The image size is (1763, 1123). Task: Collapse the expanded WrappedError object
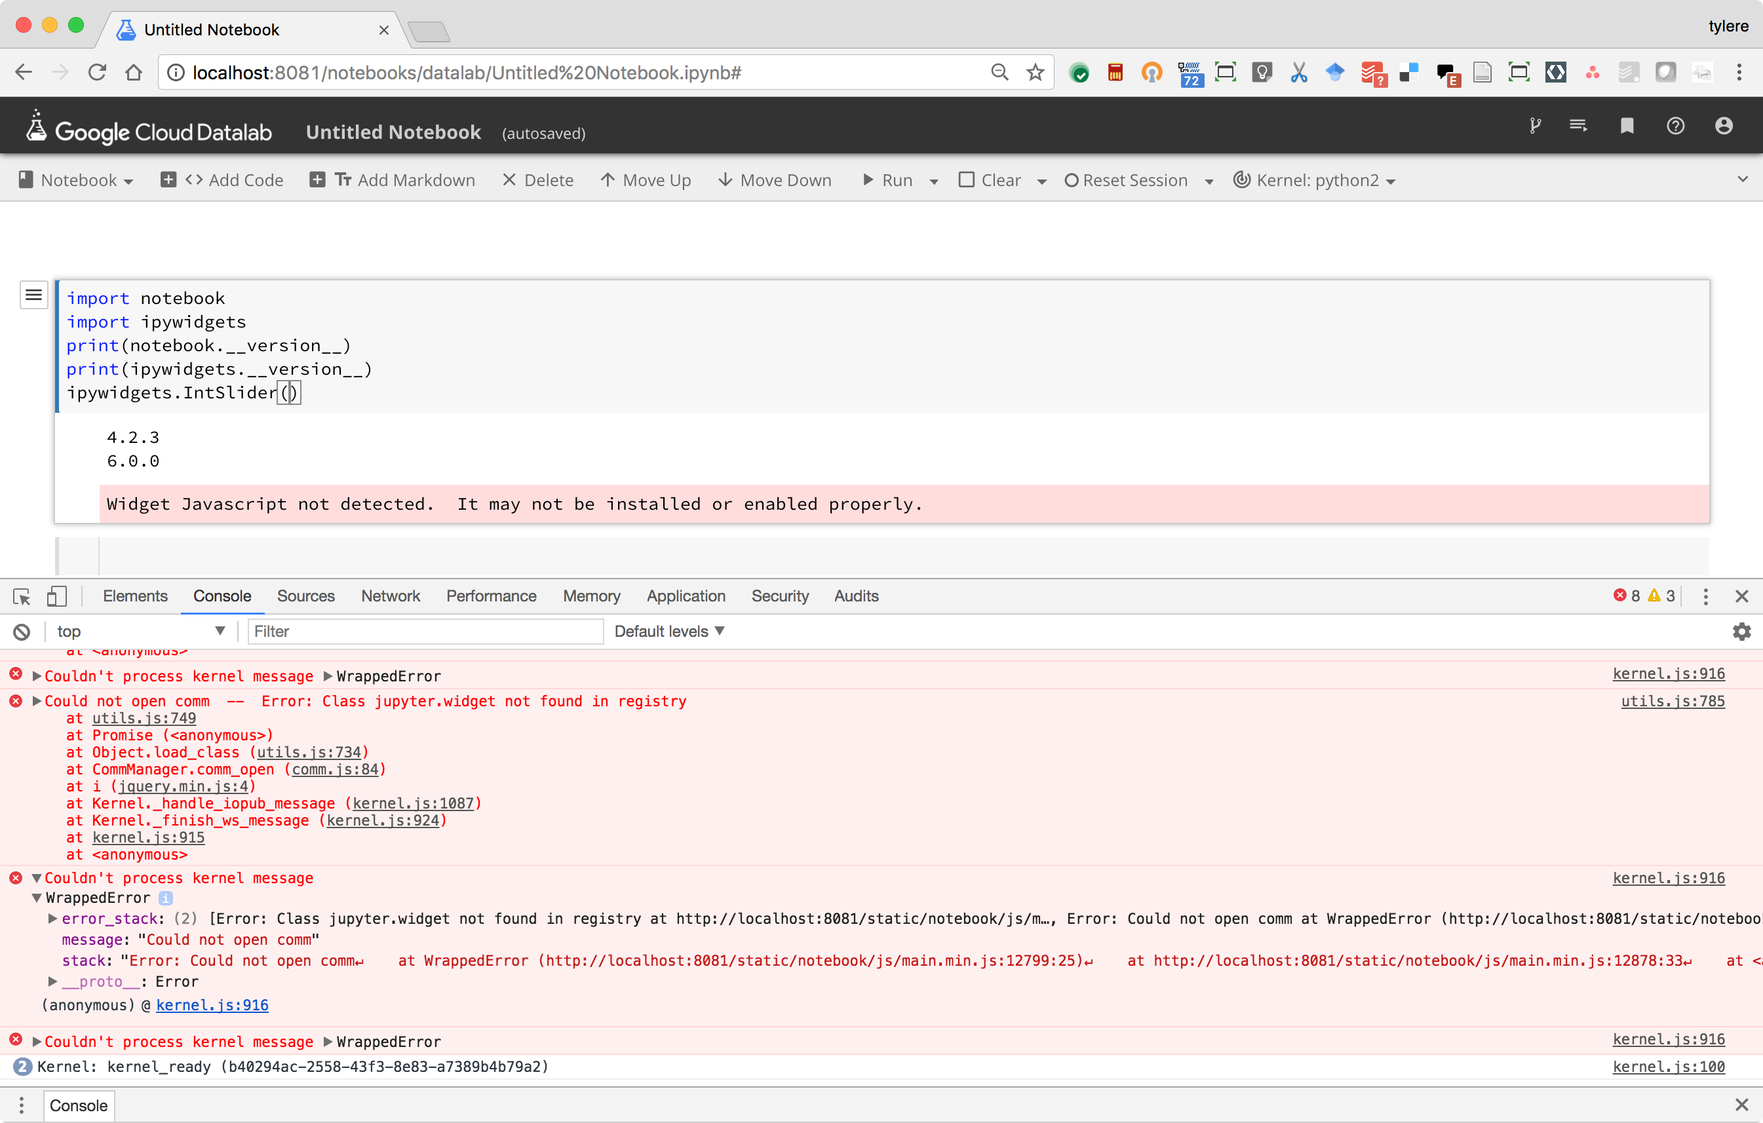click(x=37, y=898)
